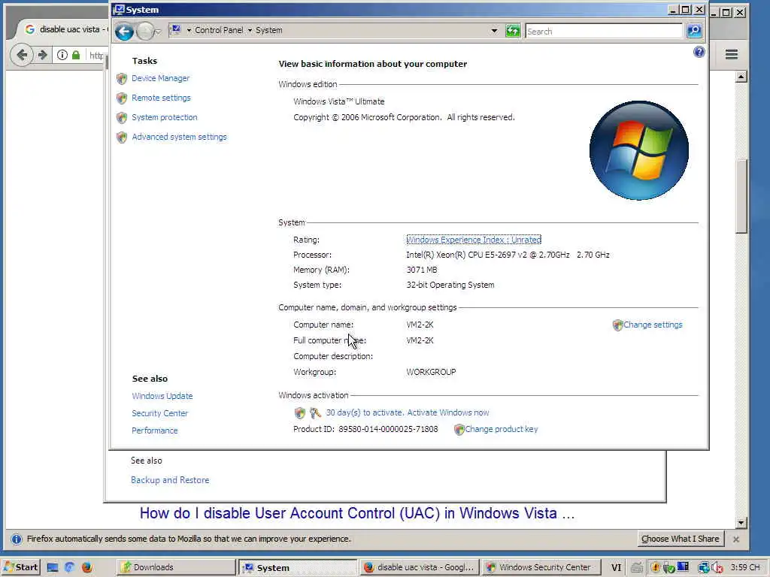Open the UAC Windows Vista search result
The height and width of the screenshot is (577, 770).
click(357, 513)
